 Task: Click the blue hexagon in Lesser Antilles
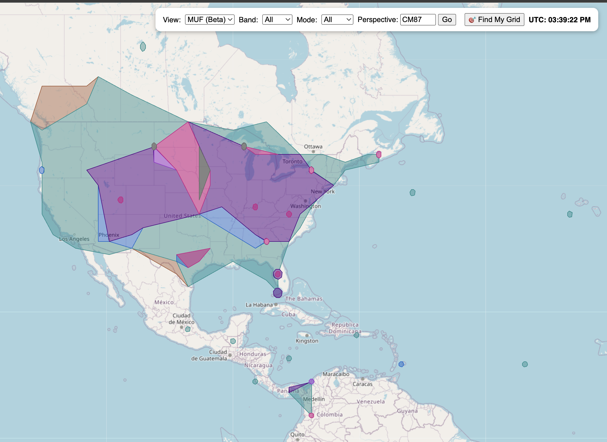pyautogui.click(x=401, y=364)
